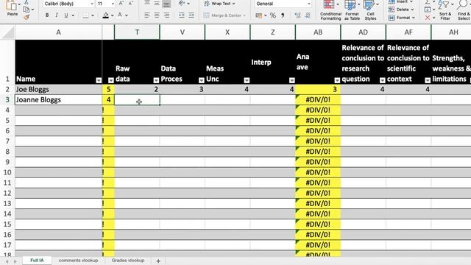
Task: Align text left
Action: pos(147,15)
